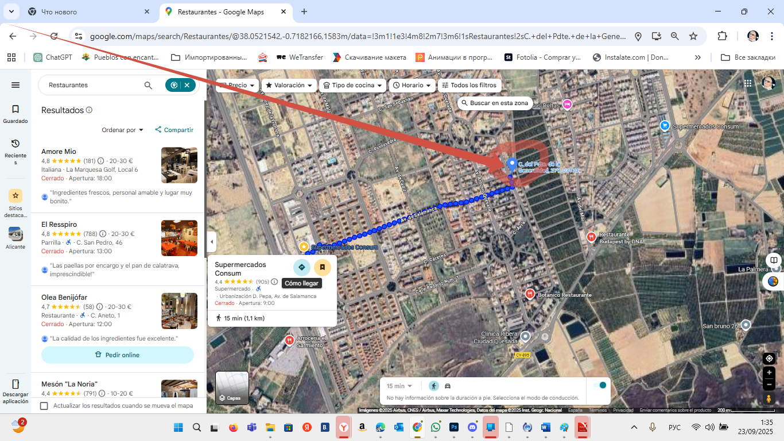This screenshot has width=784, height=441.
Task: Click the magnifier search icon
Action: click(x=148, y=85)
